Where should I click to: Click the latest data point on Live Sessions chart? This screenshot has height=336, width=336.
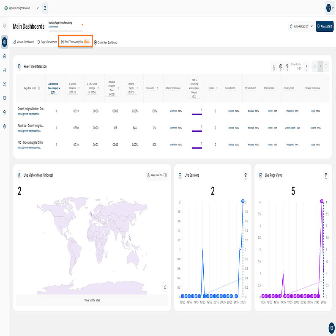pos(243,201)
